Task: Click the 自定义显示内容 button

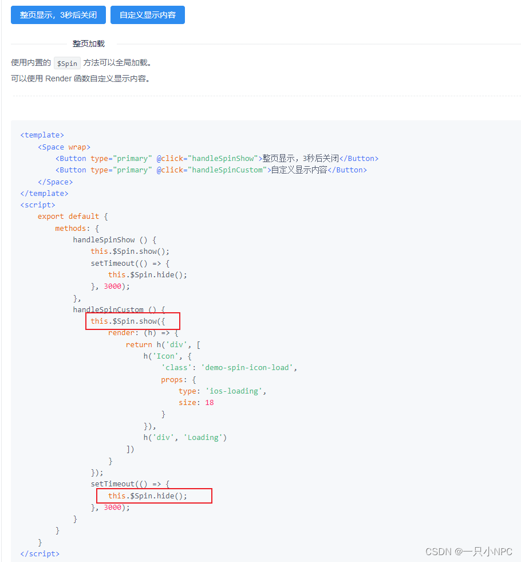Action: pos(147,15)
